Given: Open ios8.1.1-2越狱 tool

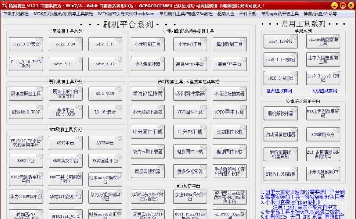Looking at the screenshot, I should tap(281, 60).
